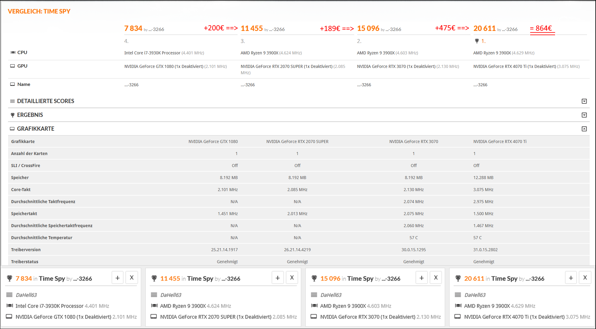Click the Grafikkarte section heading
The image size is (596, 329).
click(35, 129)
